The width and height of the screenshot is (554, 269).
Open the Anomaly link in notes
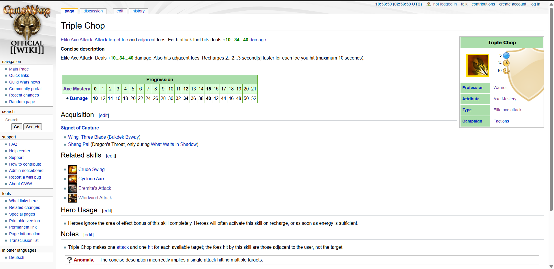(x=84, y=260)
